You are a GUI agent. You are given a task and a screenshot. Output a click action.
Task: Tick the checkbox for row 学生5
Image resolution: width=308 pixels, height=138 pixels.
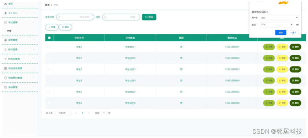click(49, 92)
